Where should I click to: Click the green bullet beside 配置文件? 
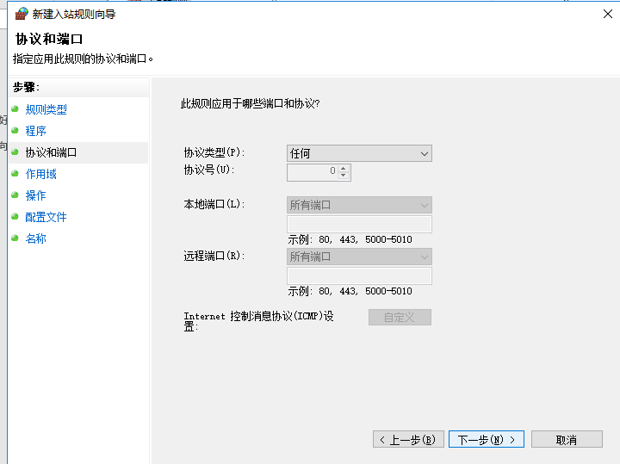(15, 216)
